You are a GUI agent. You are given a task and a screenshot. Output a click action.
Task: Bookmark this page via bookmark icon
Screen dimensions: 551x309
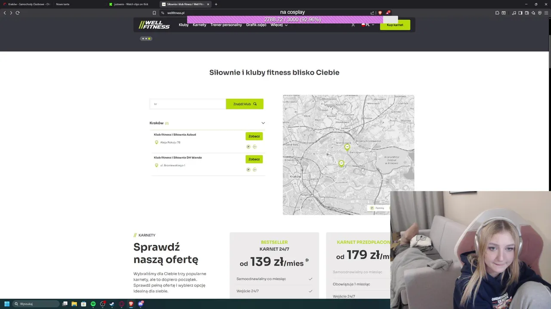coord(154,13)
